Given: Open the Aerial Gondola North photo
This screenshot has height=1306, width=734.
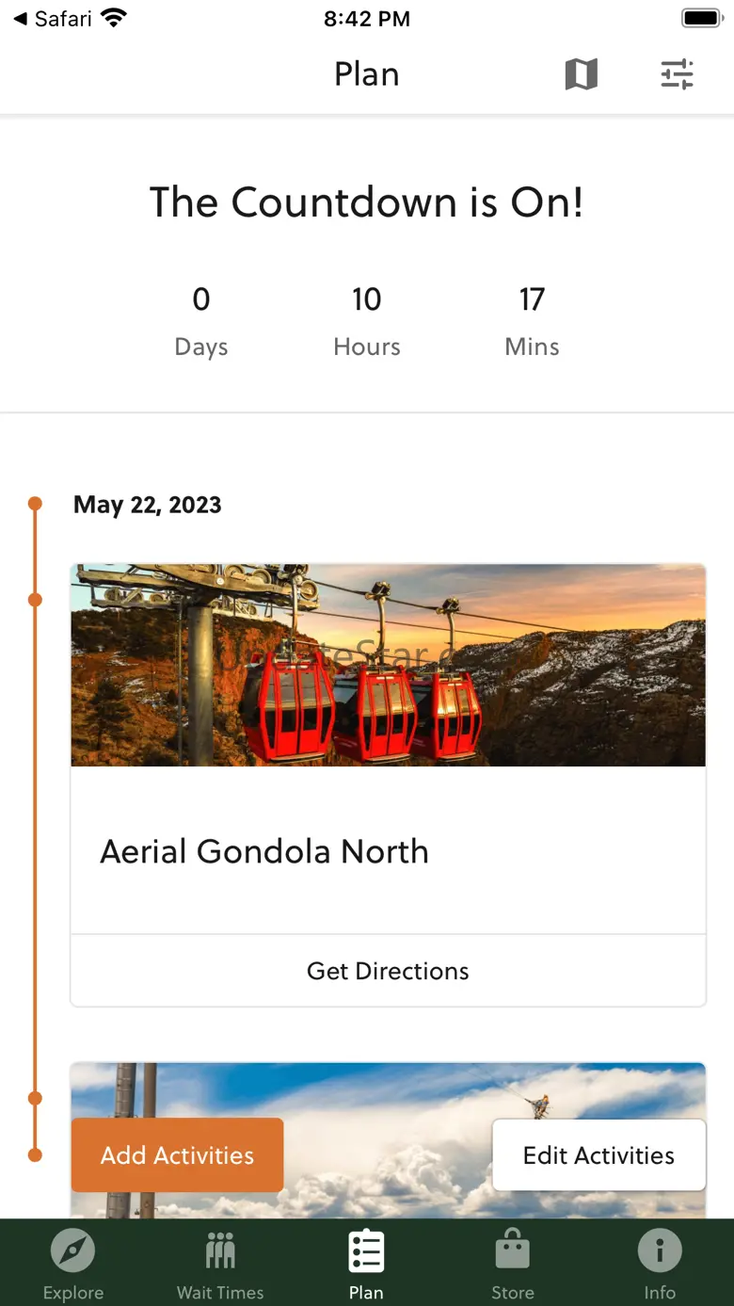Looking at the screenshot, I should (388, 665).
